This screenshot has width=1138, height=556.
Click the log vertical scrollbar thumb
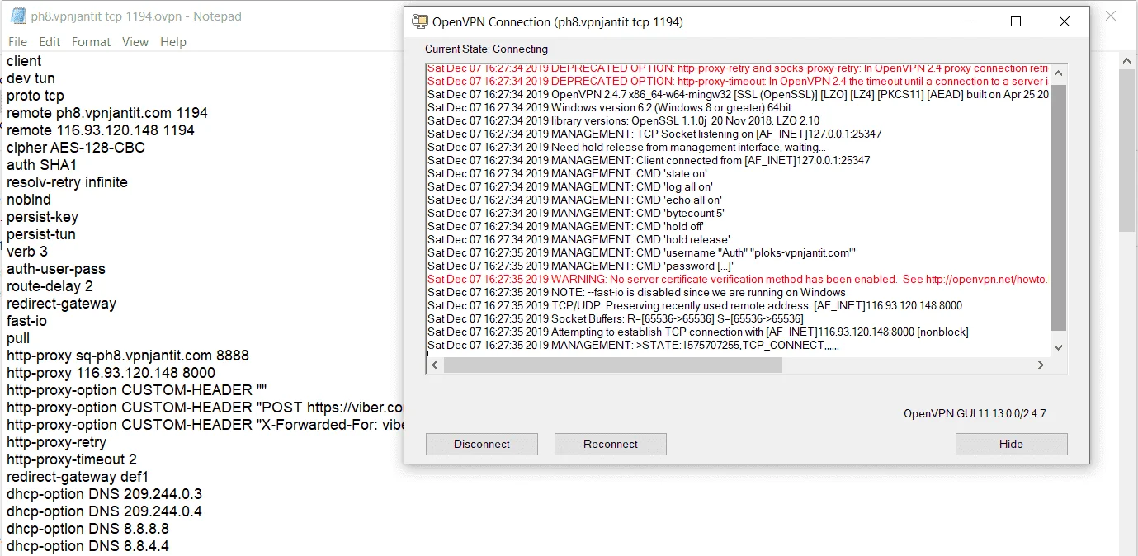point(1059,206)
